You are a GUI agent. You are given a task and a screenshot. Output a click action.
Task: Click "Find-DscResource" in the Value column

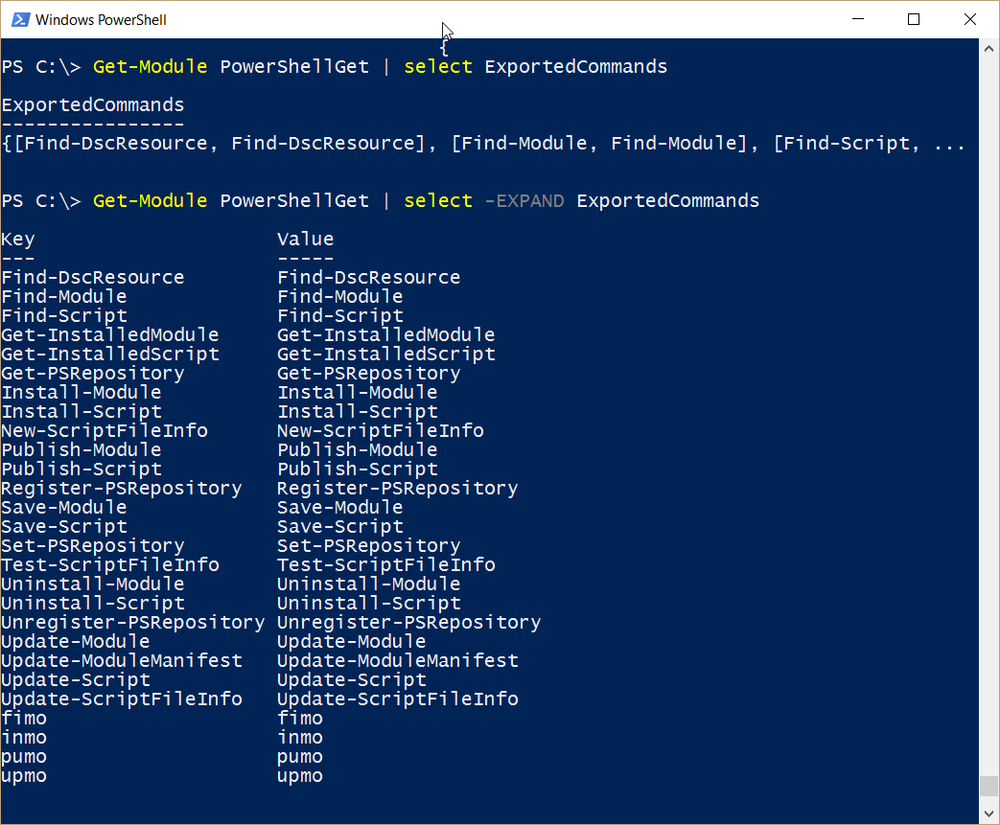(368, 277)
